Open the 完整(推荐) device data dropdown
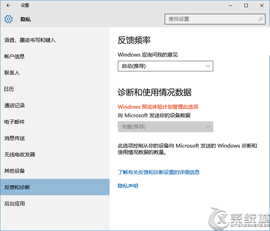This screenshot has height=231, width=270. [x=165, y=127]
